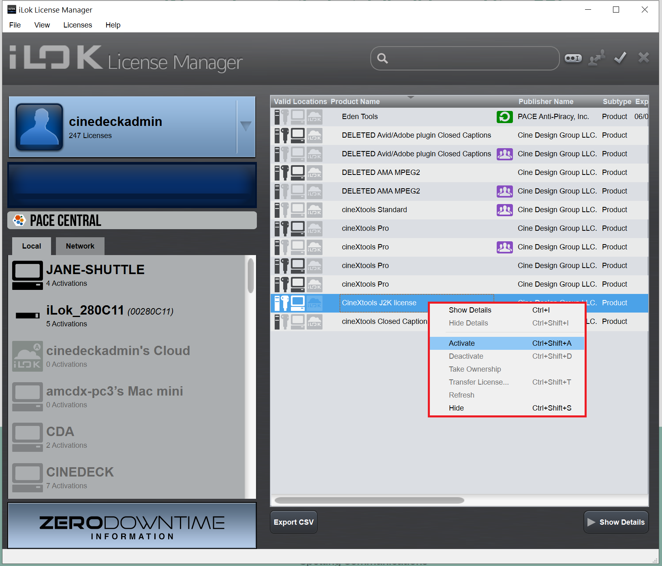
Task: Click the cinedeckadmin user avatar
Action: pyautogui.click(x=39, y=127)
